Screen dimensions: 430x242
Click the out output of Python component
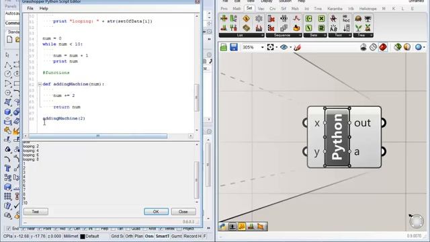pyautogui.click(x=362, y=123)
